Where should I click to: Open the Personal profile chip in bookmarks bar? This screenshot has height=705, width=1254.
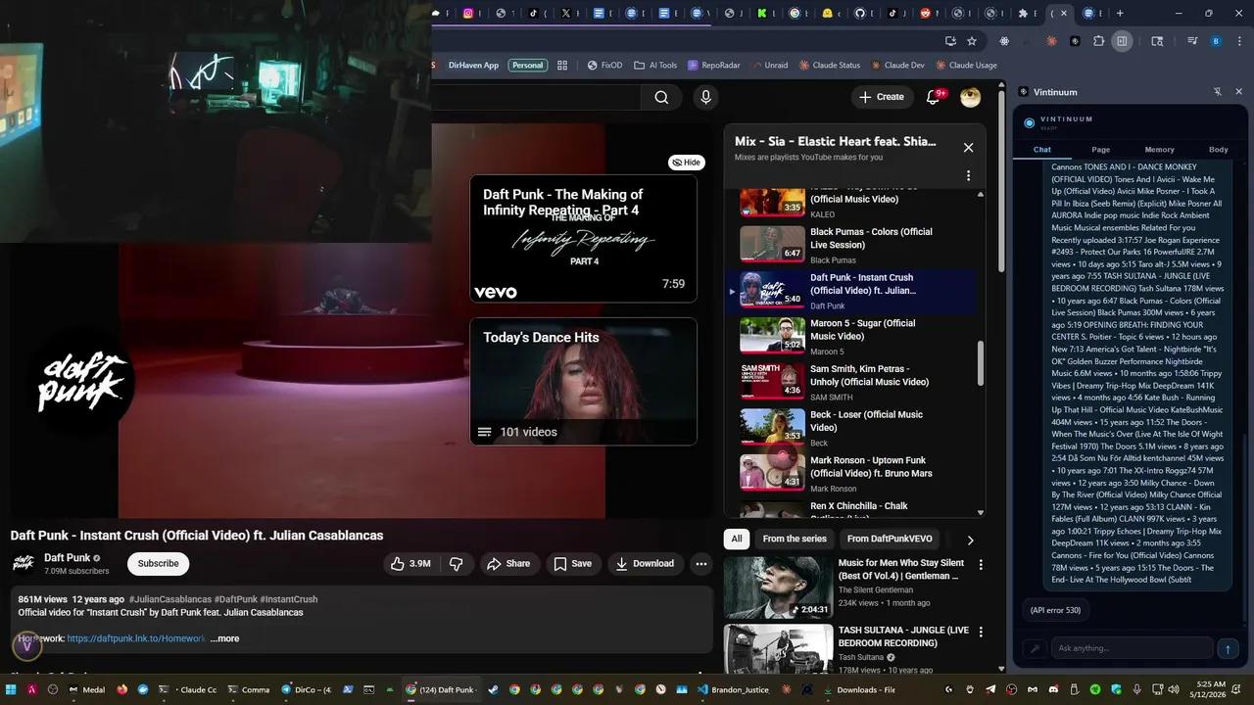(527, 66)
